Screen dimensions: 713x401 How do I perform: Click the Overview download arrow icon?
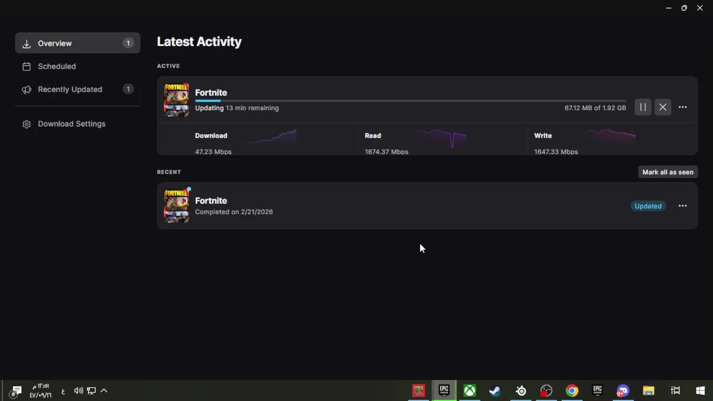coord(26,43)
